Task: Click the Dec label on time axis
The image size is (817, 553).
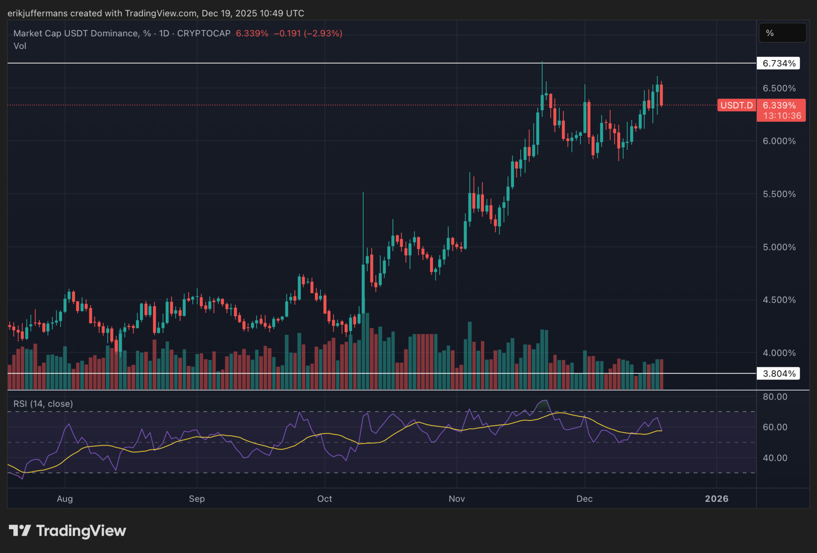Action: pyautogui.click(x=584, y=499)
